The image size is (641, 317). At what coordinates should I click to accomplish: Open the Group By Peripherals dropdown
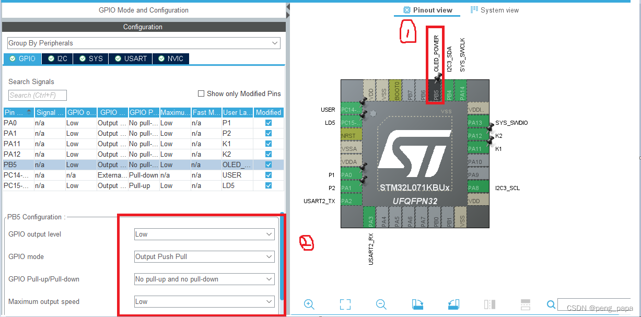[144, 43]
